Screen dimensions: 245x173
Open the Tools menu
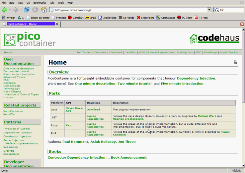coord(61,3)
